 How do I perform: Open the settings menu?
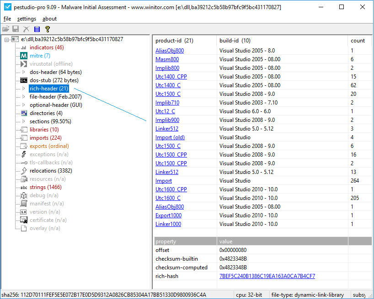(27, 19)
